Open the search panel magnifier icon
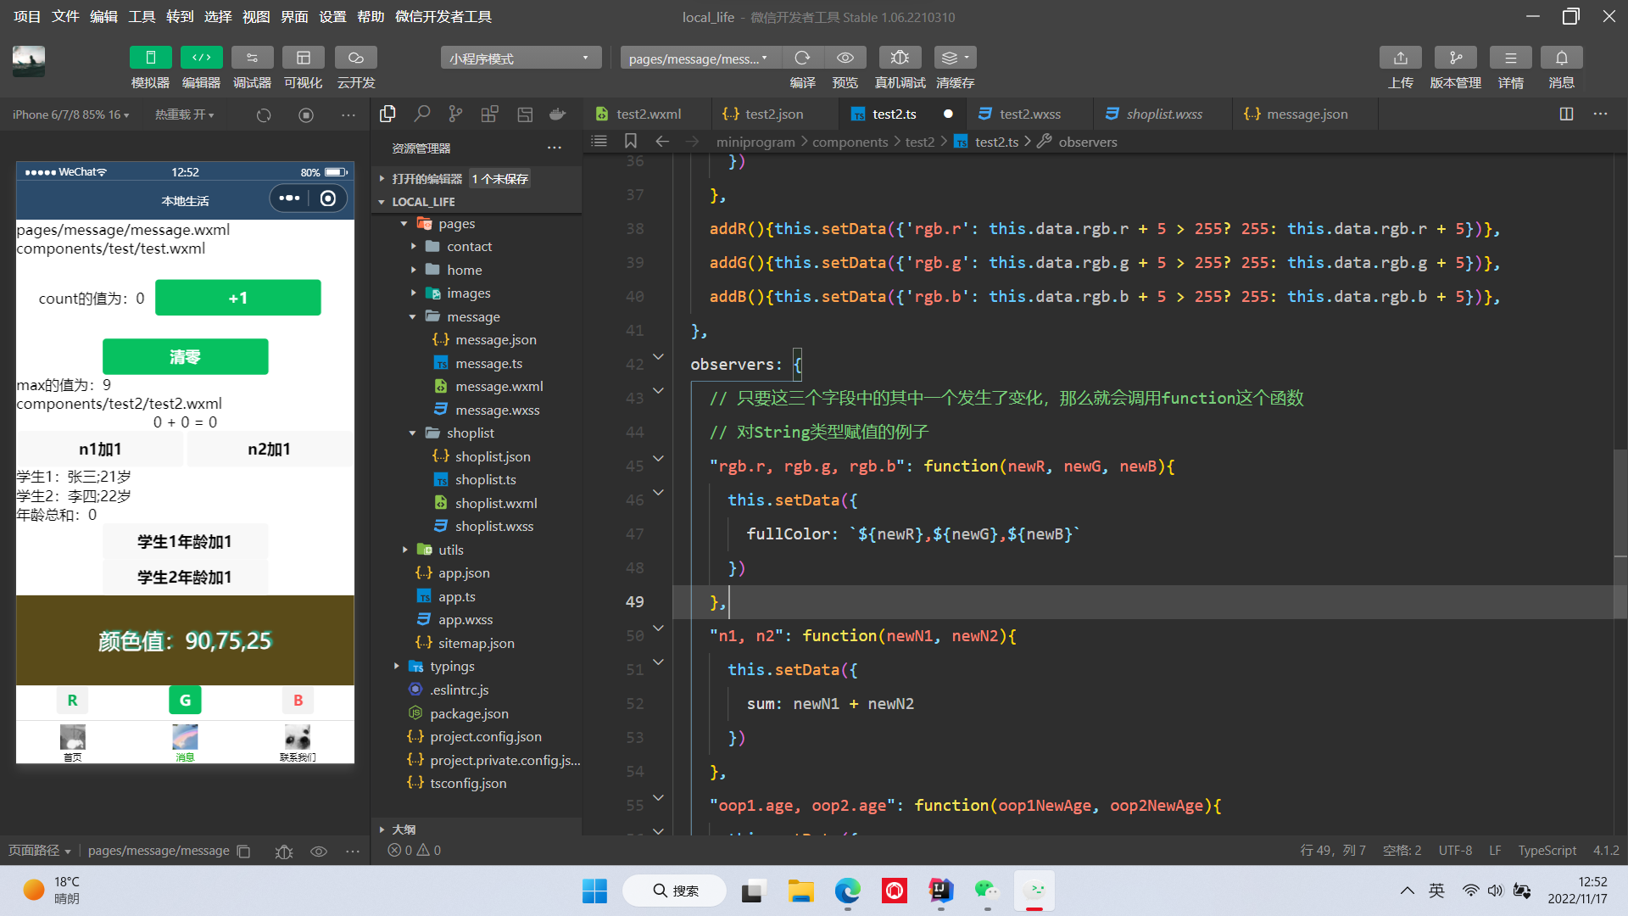Image resolution: width=1628 pixels, height=916 pixels. (421, 114)
